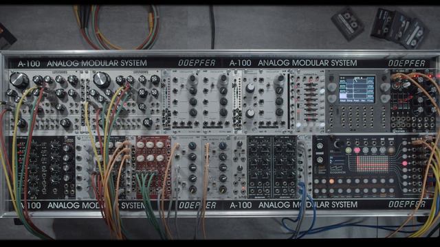The height and width of the screenshot is (247, 440).
Task: Turn the large silver knob on the first Lifeforms module
Action: click(x=19, y=80)
